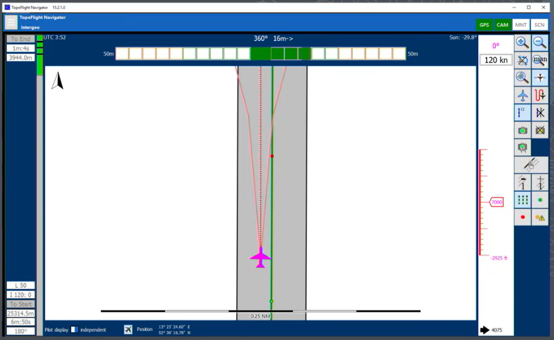Click the satellite icon in right toolbar
The height and width of the screenshot is (340, 554).
[x=530, y=165]
